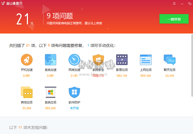Click the 系统垃圾 label
Image resolution: width=193 pixels, height=134 pixels.
pyautogui.click(x=51, y=102)
